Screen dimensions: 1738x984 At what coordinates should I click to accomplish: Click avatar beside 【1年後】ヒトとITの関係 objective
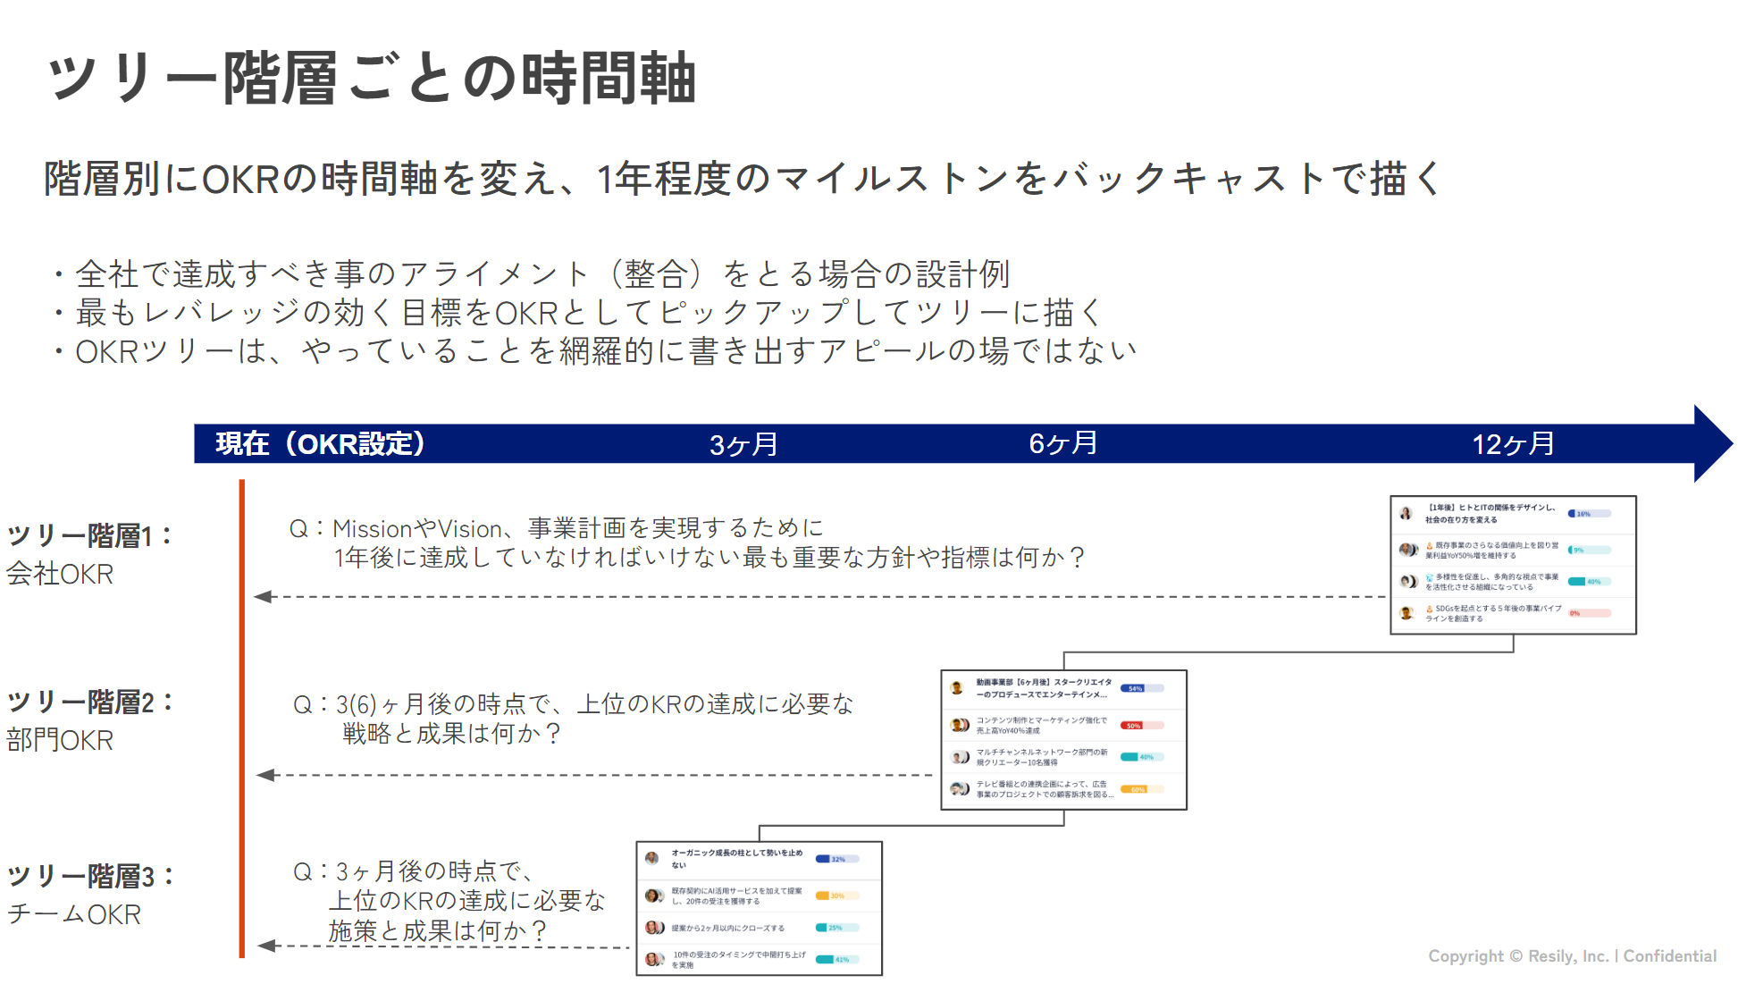[1406, 513]
